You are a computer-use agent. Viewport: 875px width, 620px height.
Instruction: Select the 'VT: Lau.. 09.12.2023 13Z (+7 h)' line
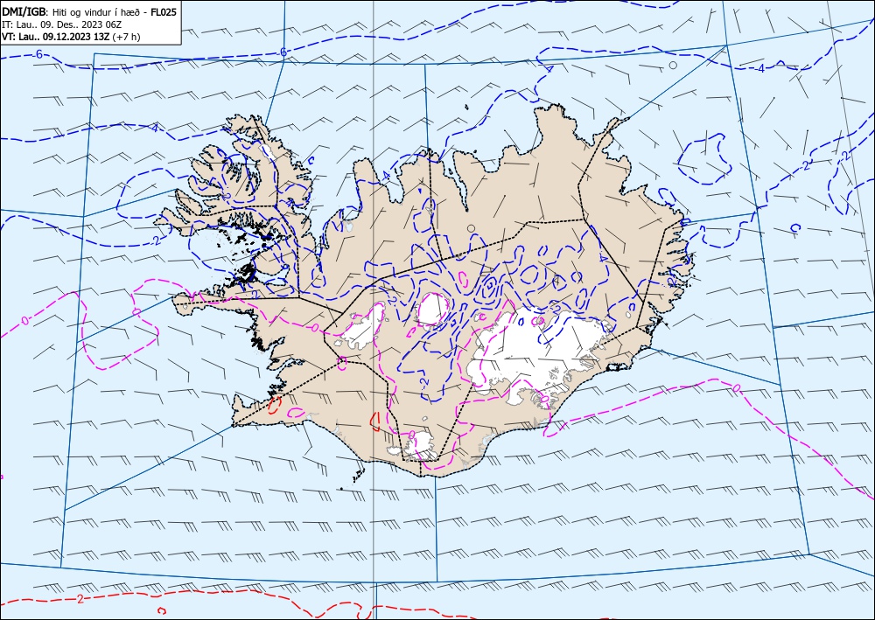tap(71, 37)
